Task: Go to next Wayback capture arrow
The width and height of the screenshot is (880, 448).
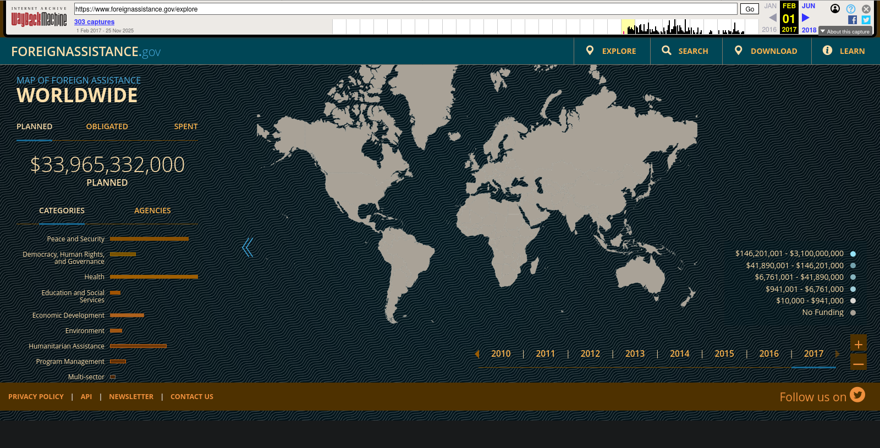Action: [x=806, y=18]
